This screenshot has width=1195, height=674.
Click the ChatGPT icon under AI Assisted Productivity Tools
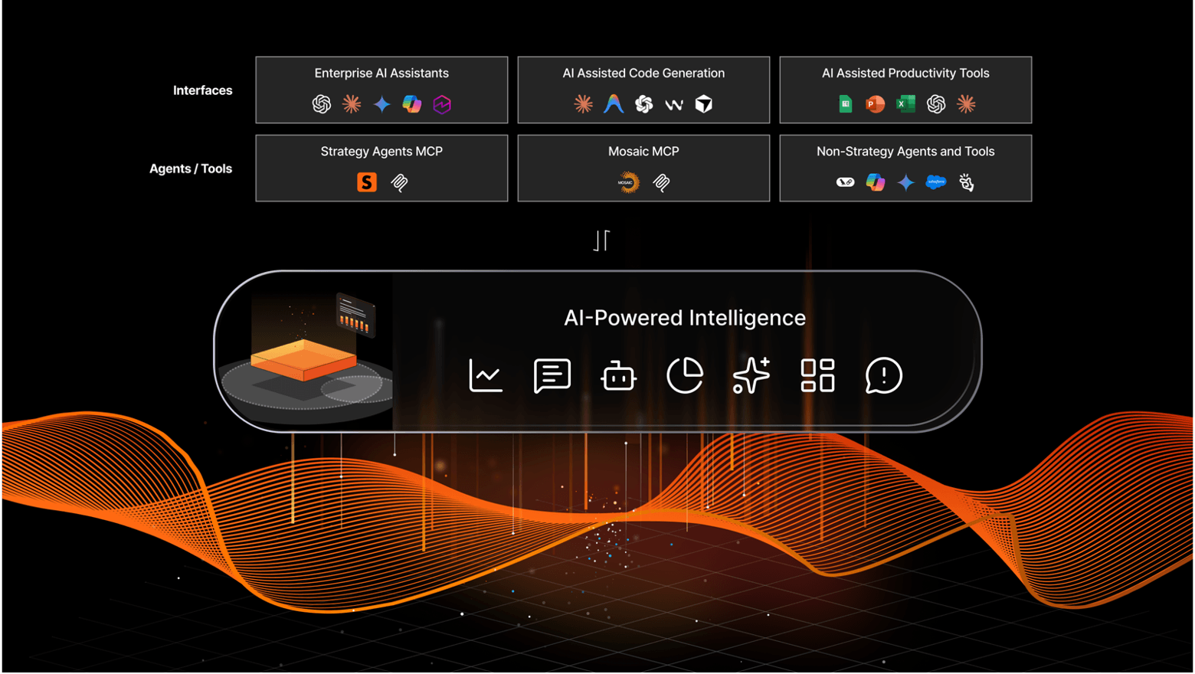(x=936, y=104)
